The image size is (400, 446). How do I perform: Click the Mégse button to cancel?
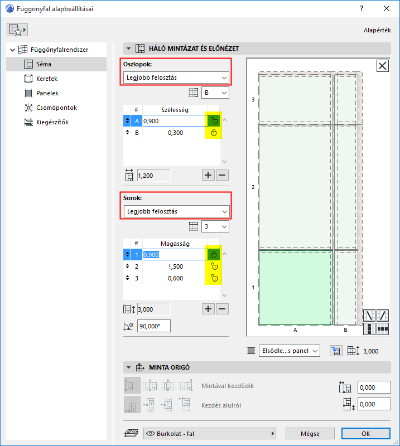click(310, 434)
